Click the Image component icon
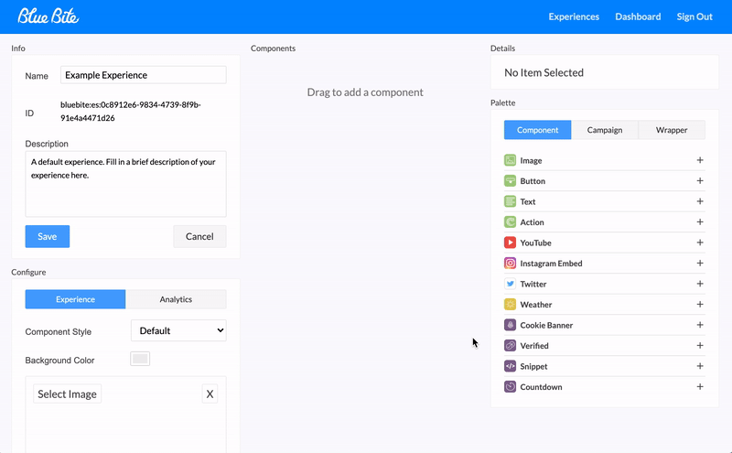Image resolution: width=732 pixels, height=453 pixels. click(510, 160)
